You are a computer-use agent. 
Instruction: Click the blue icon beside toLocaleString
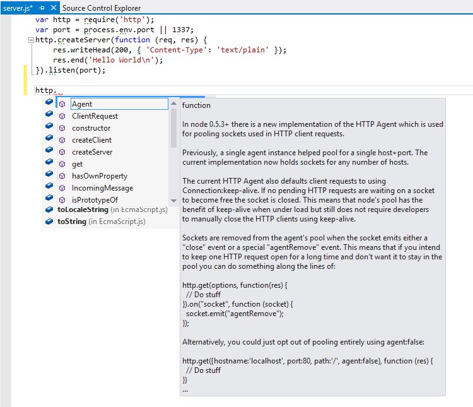49,209
